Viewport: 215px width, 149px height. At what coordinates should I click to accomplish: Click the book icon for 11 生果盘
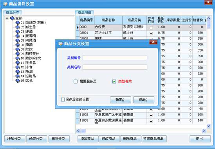18,63
